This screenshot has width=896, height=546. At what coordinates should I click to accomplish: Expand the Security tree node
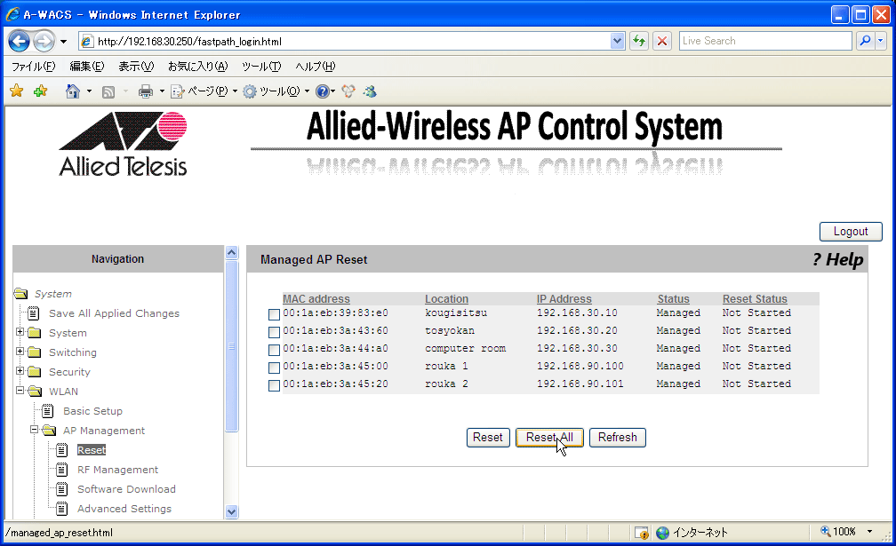point(20,371)
